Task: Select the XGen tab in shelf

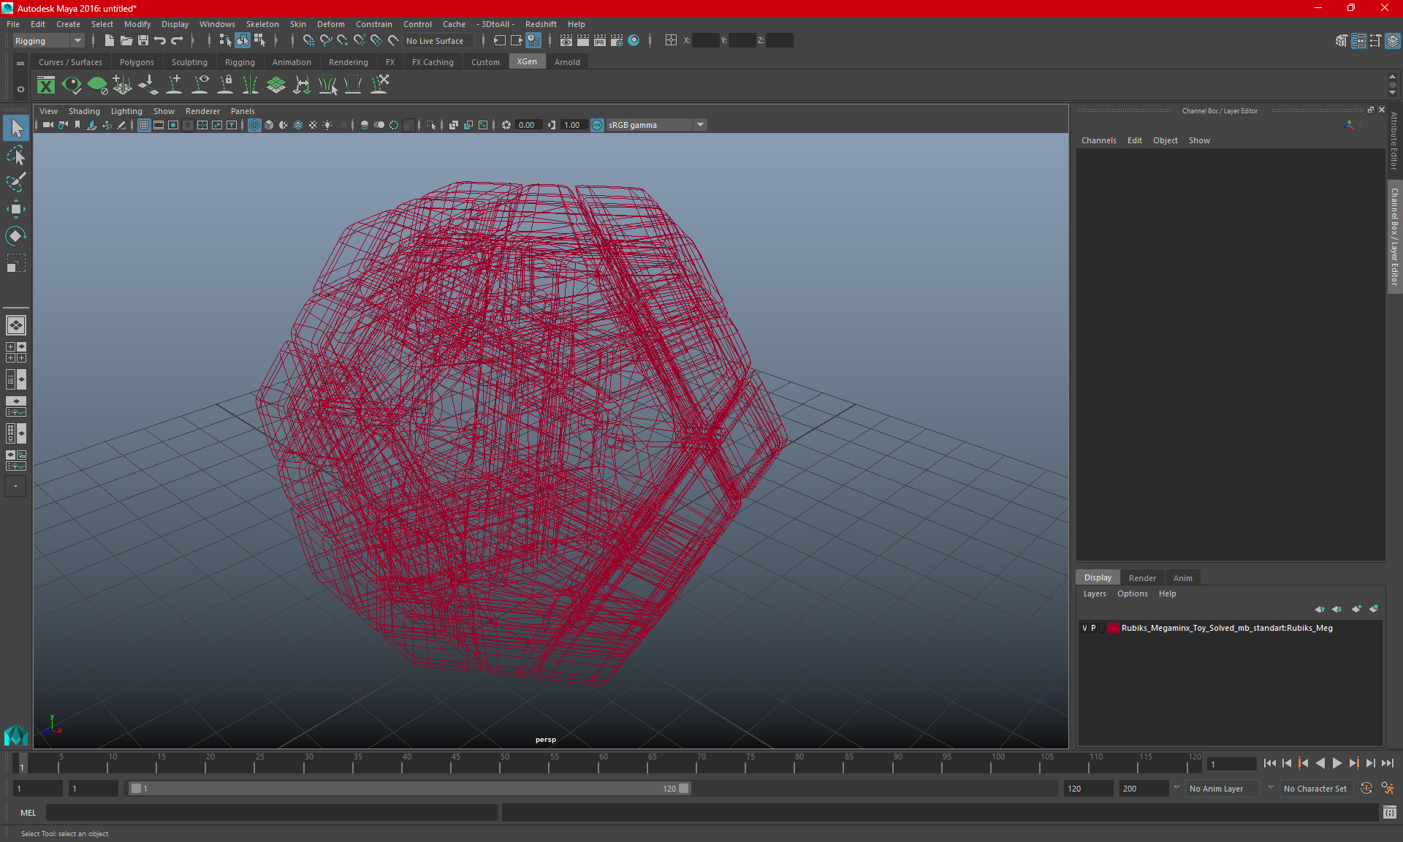Action: click(526, 62)
